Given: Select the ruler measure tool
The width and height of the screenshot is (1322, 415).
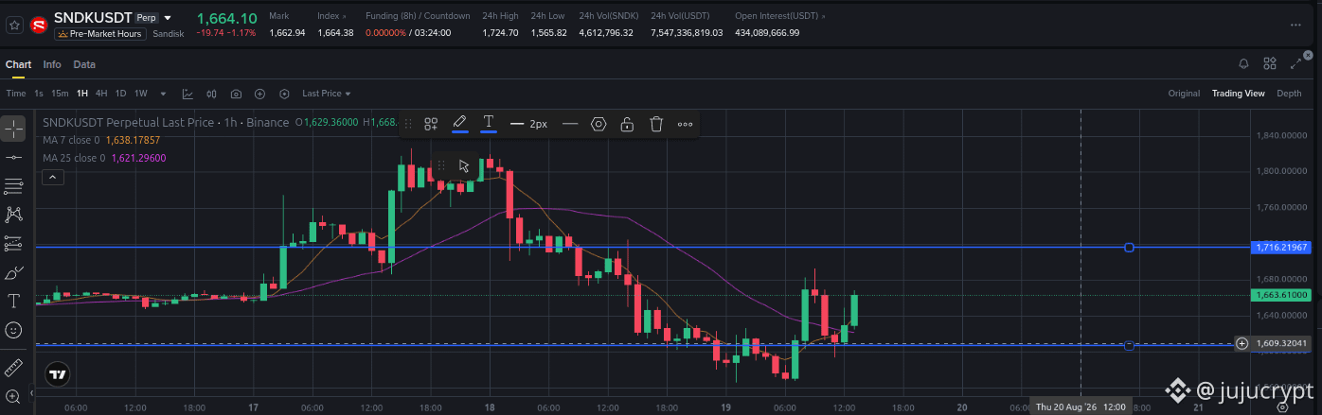Looking at the screenshot, I should (x=13, y=367).
